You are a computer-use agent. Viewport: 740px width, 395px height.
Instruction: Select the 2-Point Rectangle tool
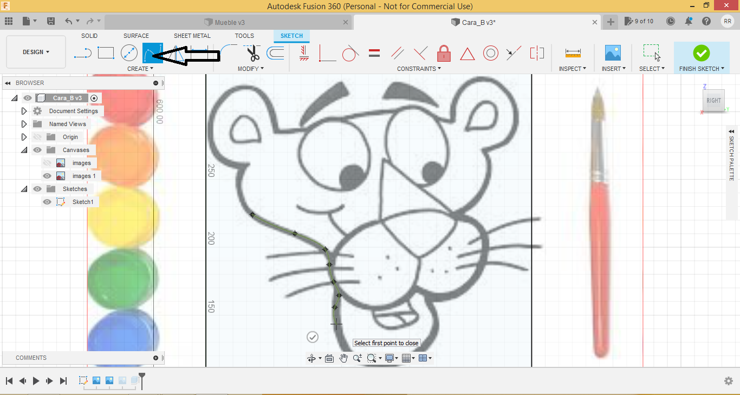tap(106, 53)
